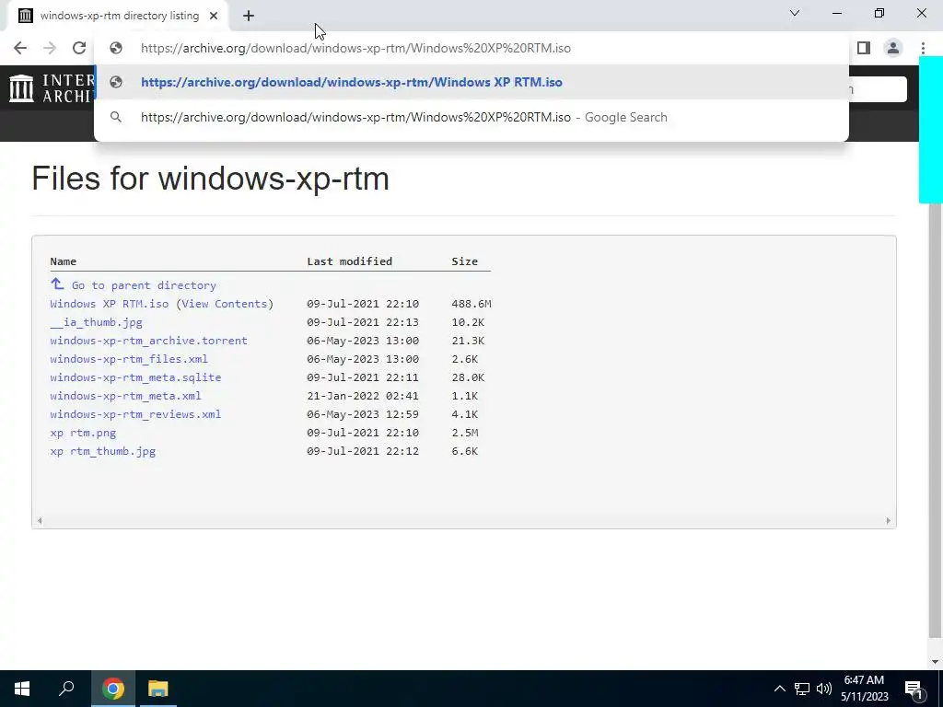This screenshot has width=943, height=707.
Task: Click the 21-Jan-2022 02:41 date
Action: [x=363, y=396]
